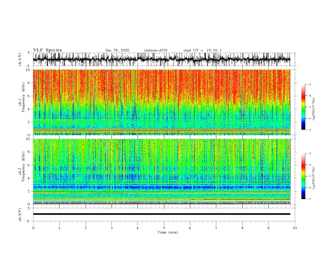332x256 pixels.
Task: Click the "4" kHz tick on ch.2 frequency axis
Action: click(x=29, y=178)
